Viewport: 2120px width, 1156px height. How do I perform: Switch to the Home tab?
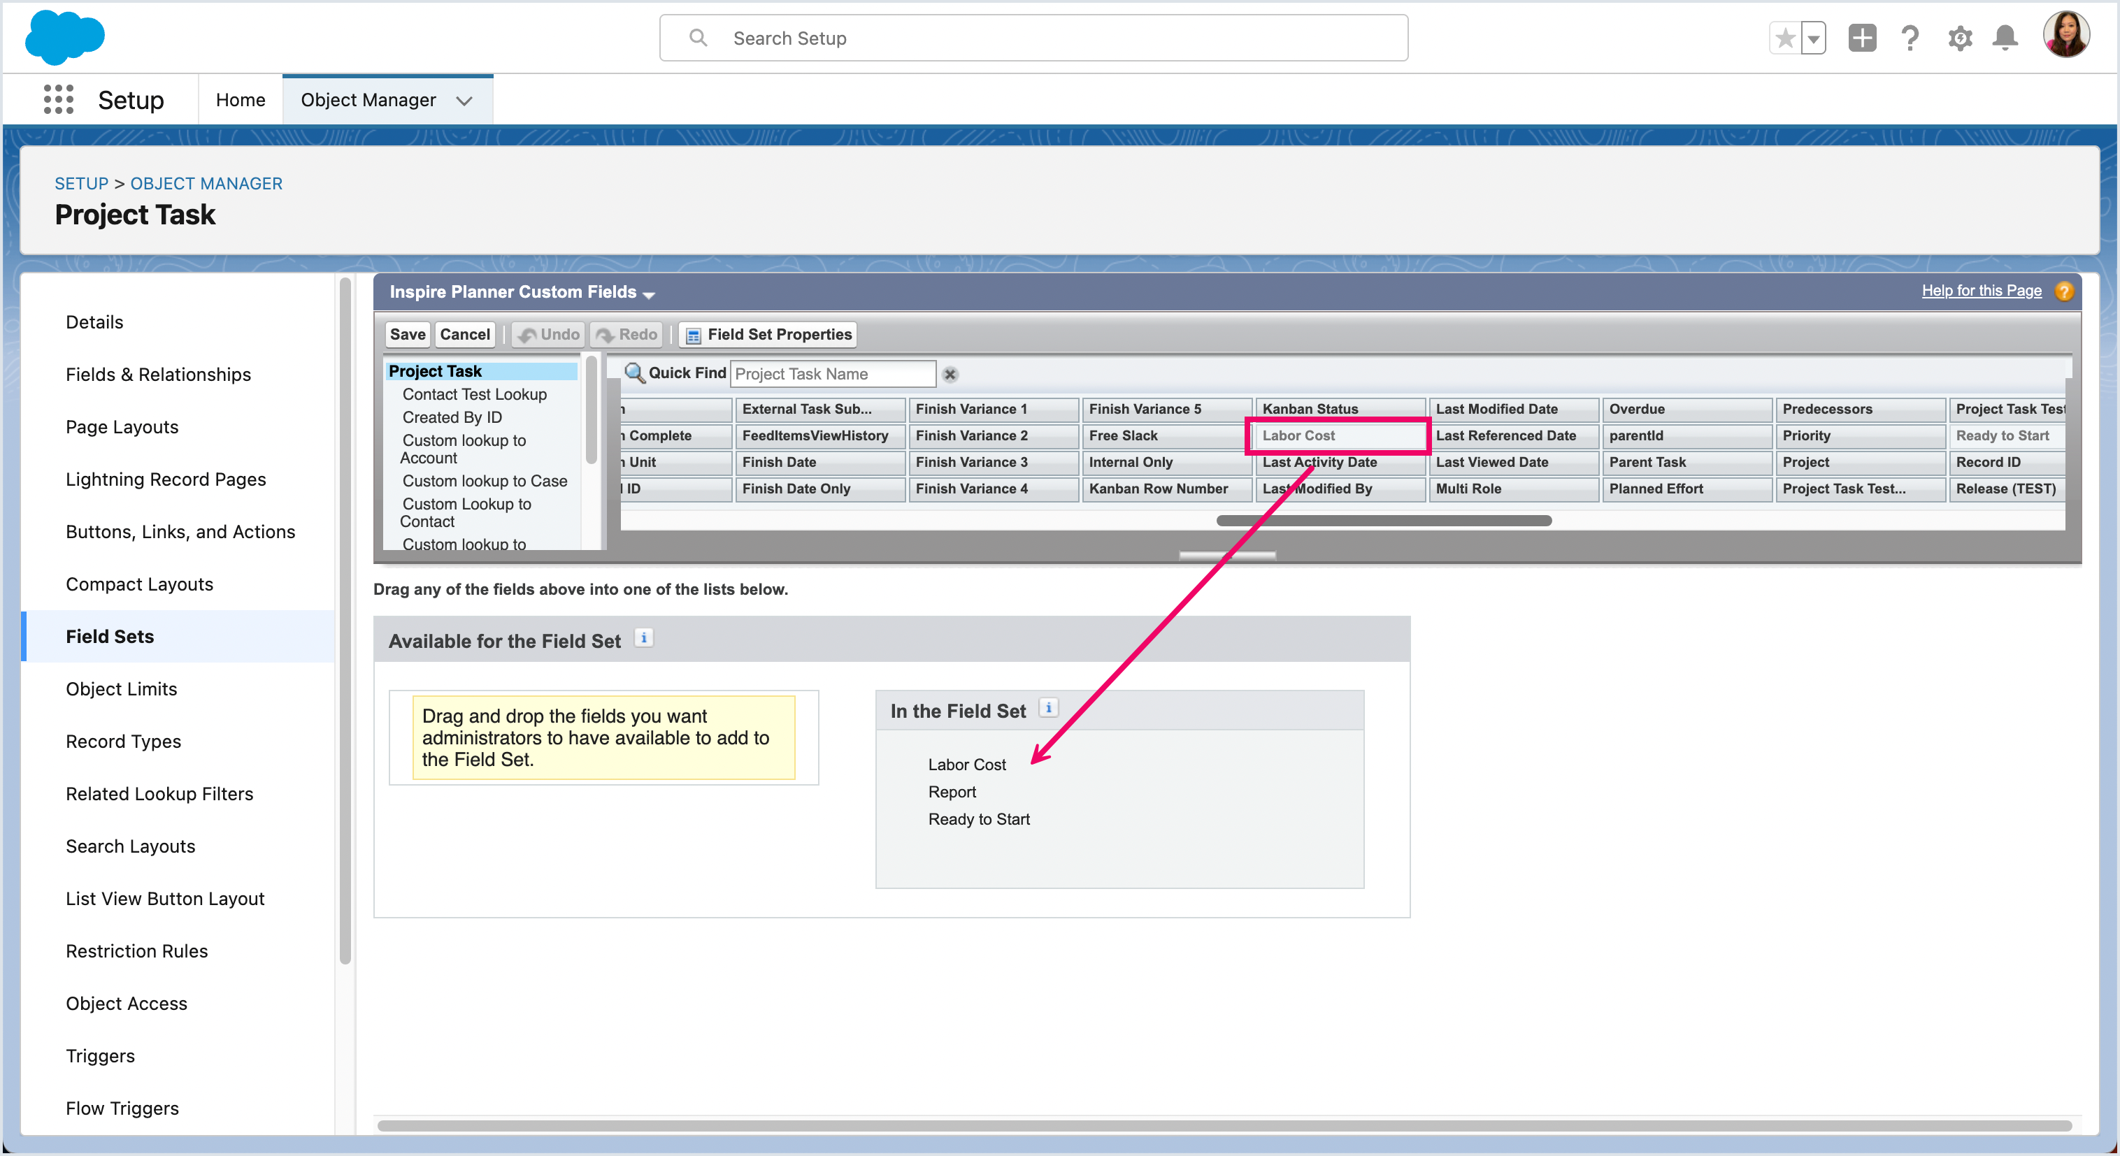coord(241,99)
